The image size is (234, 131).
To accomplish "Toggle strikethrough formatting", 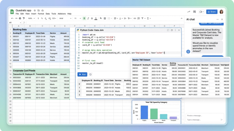I will click(92, 18).
